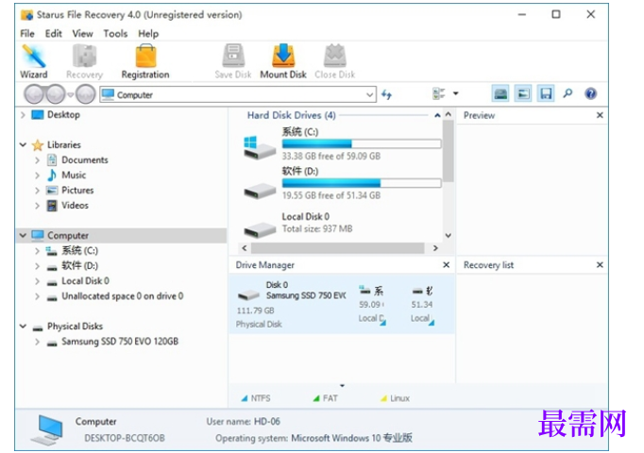The height and width of the screenshot is (453, 644).
Task: Toggle the preview panel icon
Action: [523, 94]
